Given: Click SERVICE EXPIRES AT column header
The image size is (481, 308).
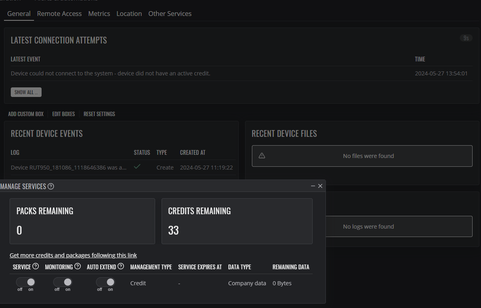Looking at the screenshot, I should click(x=200, y=267).
